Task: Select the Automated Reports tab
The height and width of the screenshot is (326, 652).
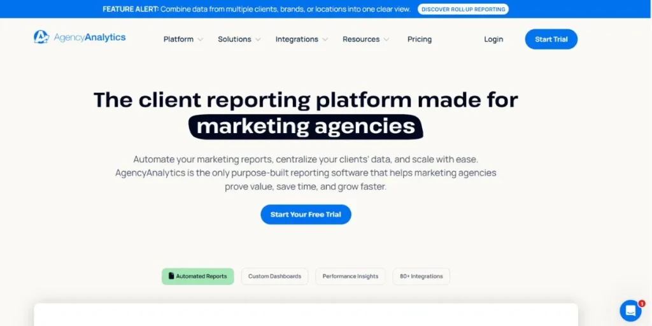Action: pos(197,276)
